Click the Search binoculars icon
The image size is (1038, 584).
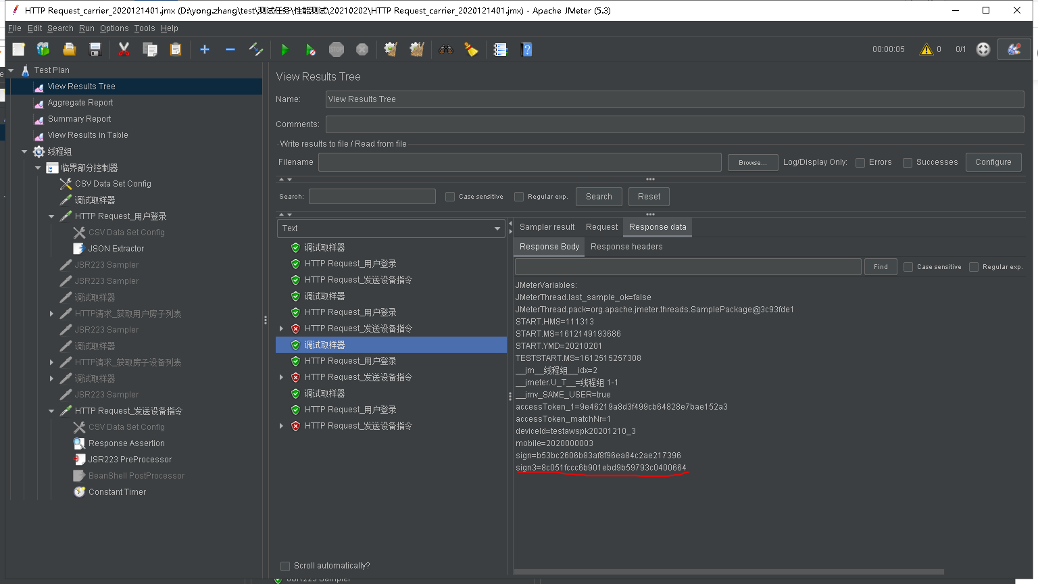pyautogui.click(x=445, y=49)
